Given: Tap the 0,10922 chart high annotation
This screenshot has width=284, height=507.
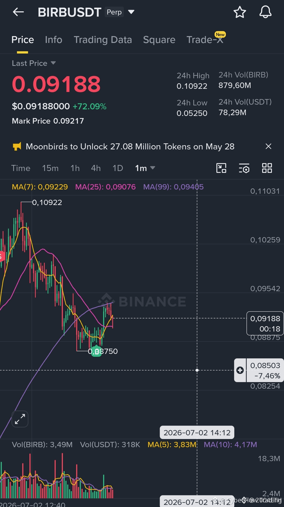Looking at the screenshot, I should point(47,202).
